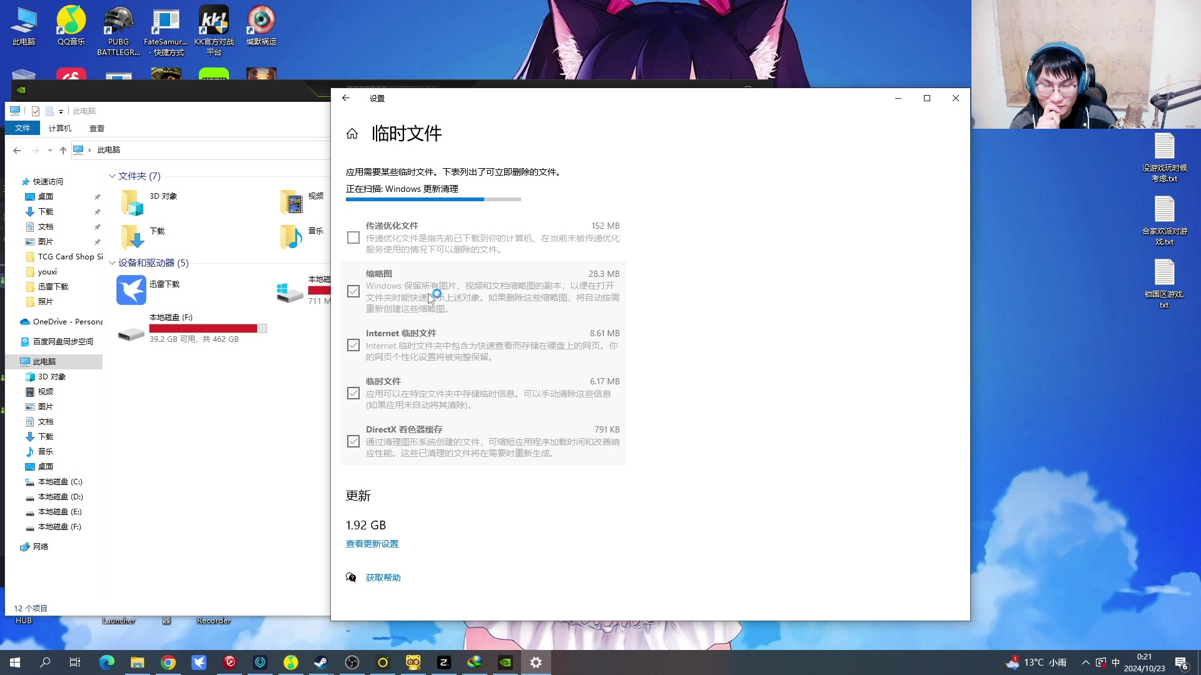Select 网络 in navigation tree
Screen dimensions: 1201x675
tap(34, 547)
